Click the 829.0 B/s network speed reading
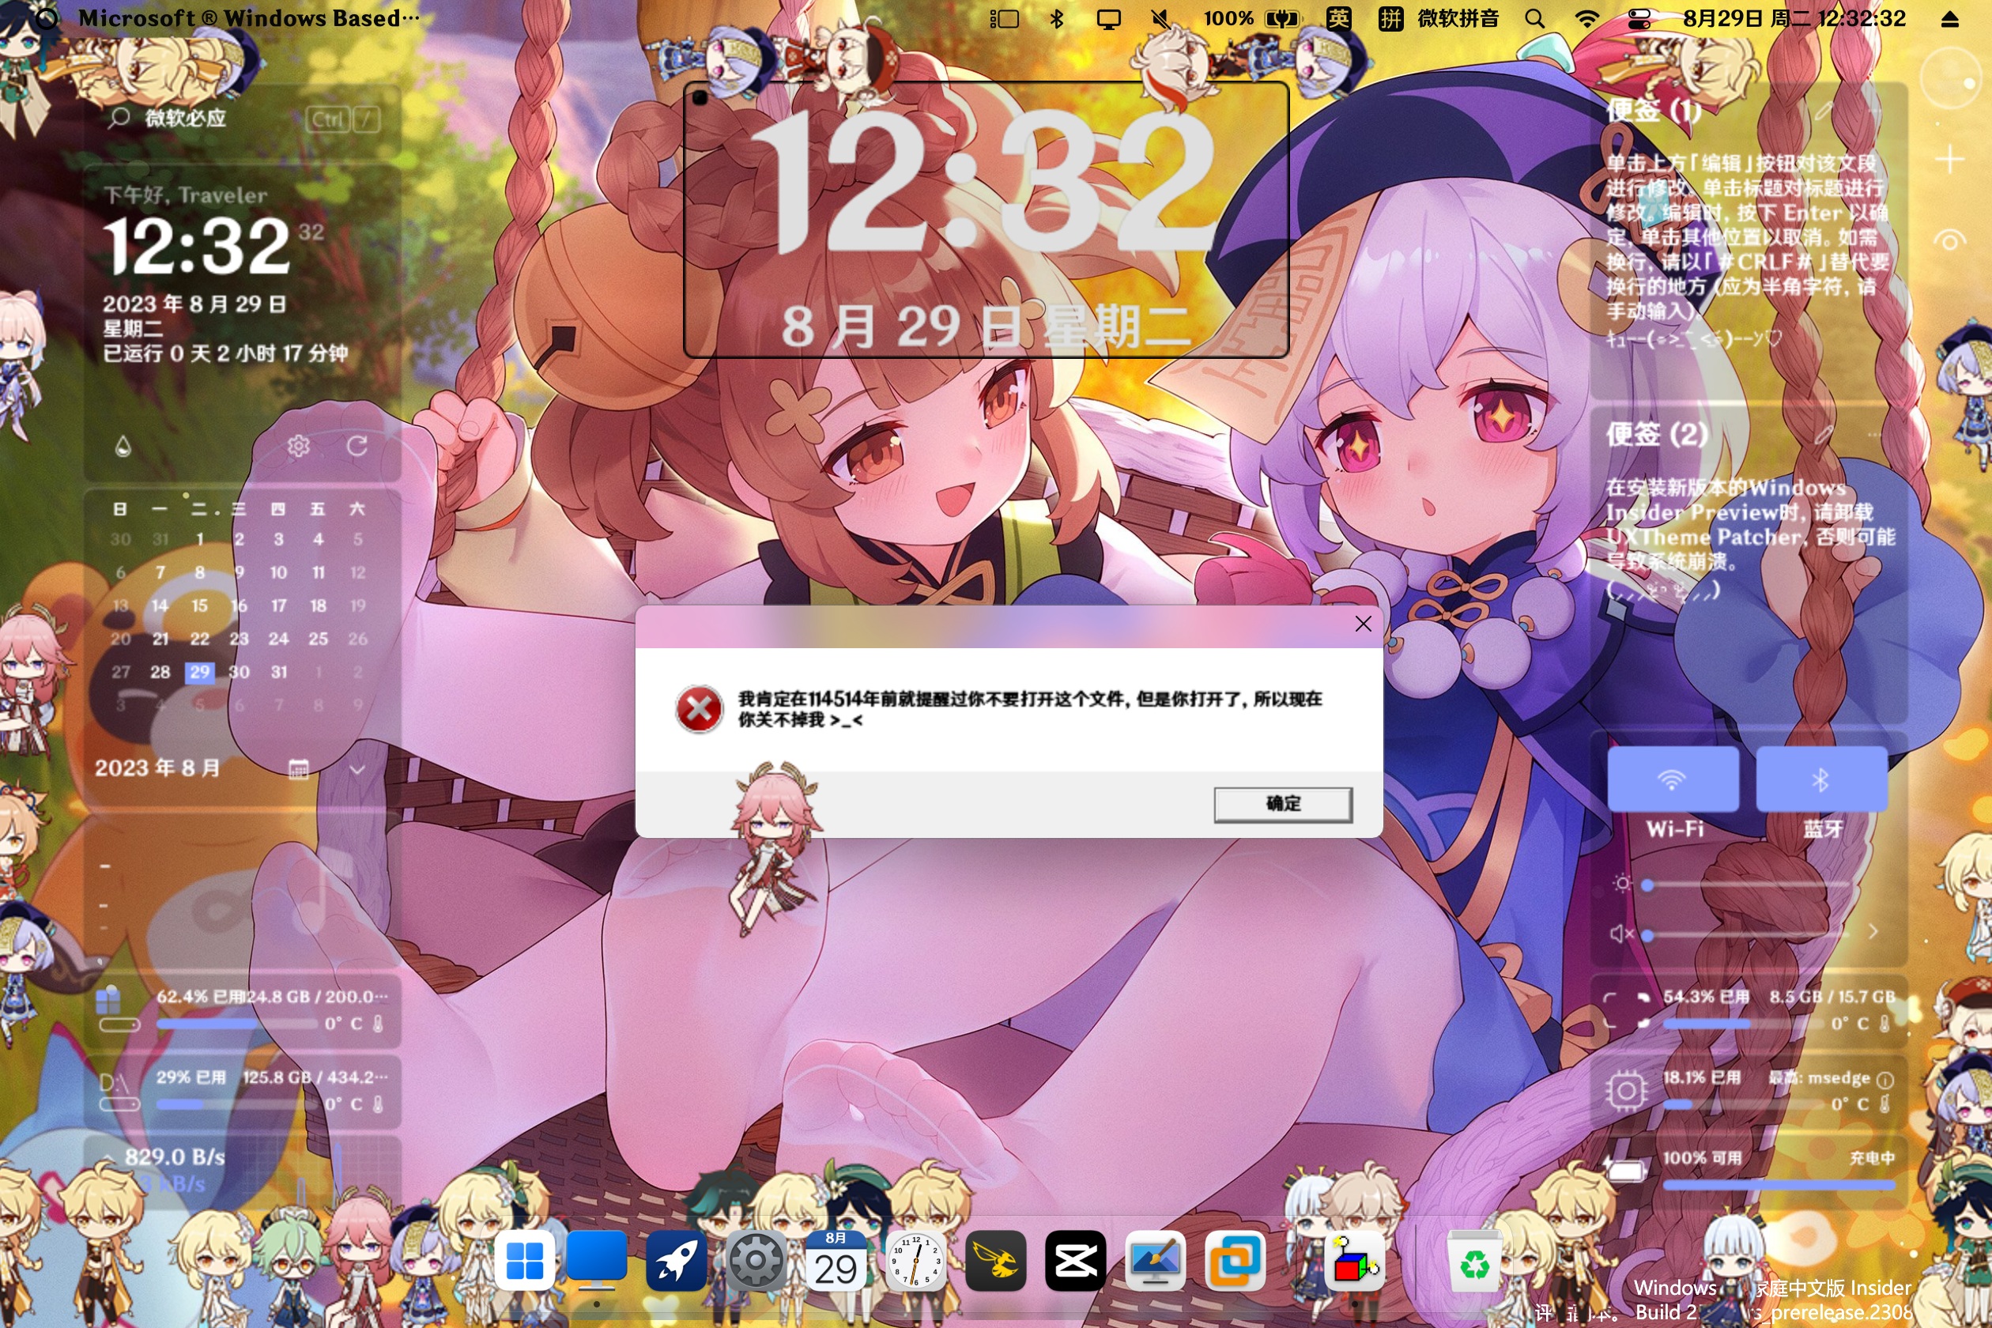Image resolution: width=1992 pixels, height=1328 pixels. [175, 1157]
